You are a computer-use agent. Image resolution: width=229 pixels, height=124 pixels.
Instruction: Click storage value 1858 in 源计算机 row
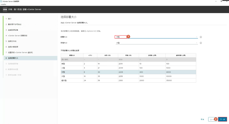pos(120,59)
